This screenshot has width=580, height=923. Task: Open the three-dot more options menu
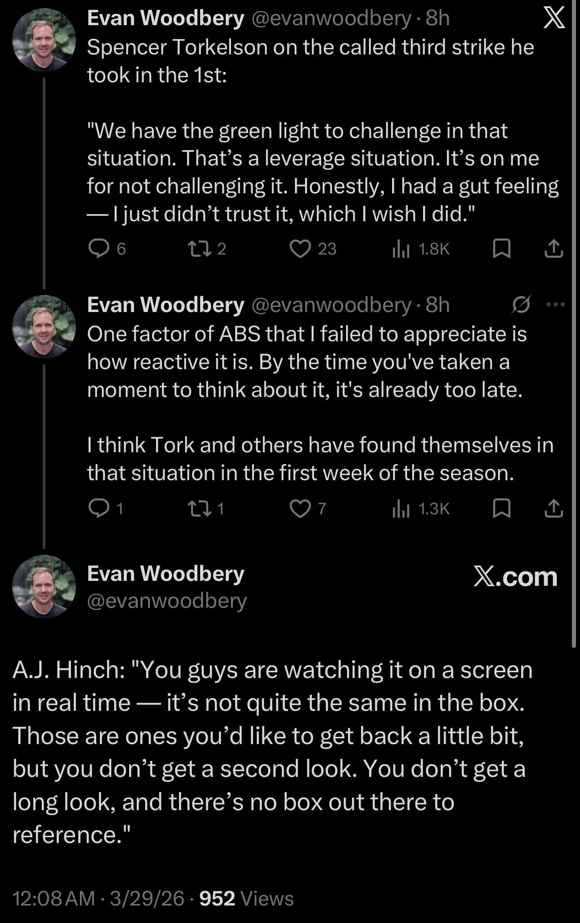click(x=555, y=305)
